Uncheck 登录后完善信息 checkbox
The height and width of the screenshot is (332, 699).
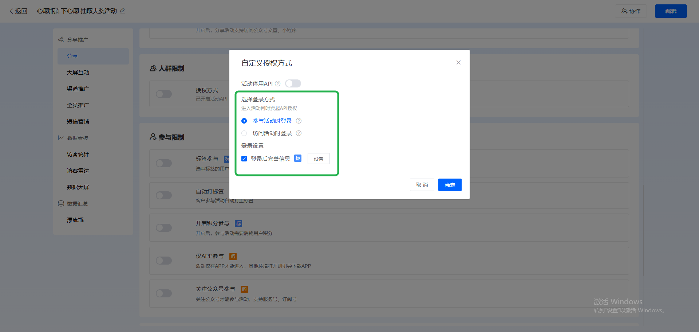click(x=244, y=159)
